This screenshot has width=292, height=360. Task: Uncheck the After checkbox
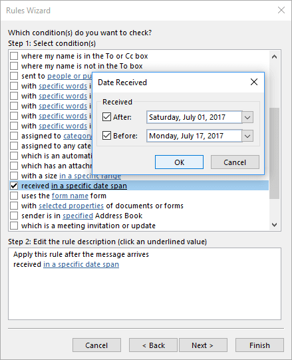tap(106, 117)
